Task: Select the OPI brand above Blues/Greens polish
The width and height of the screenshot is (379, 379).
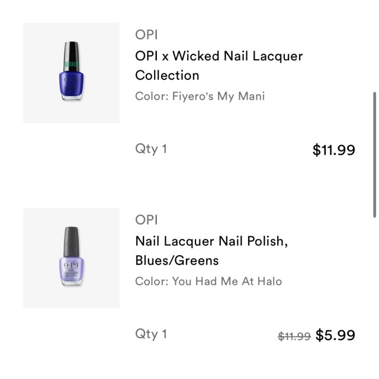Action: 146,220
